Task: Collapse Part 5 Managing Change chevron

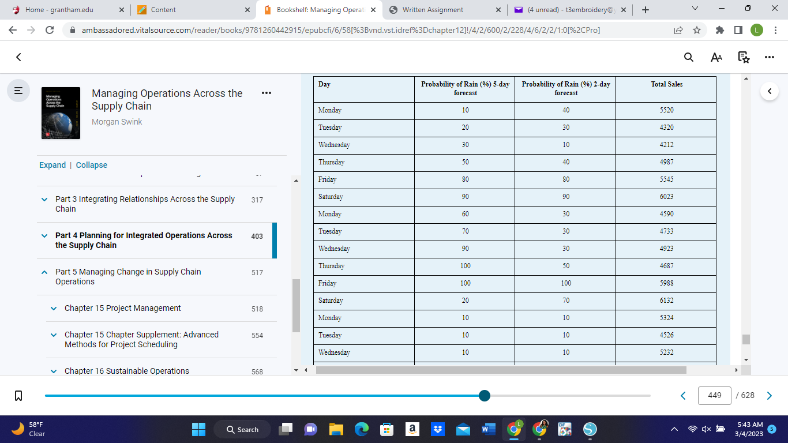Action: coord(44,272)
